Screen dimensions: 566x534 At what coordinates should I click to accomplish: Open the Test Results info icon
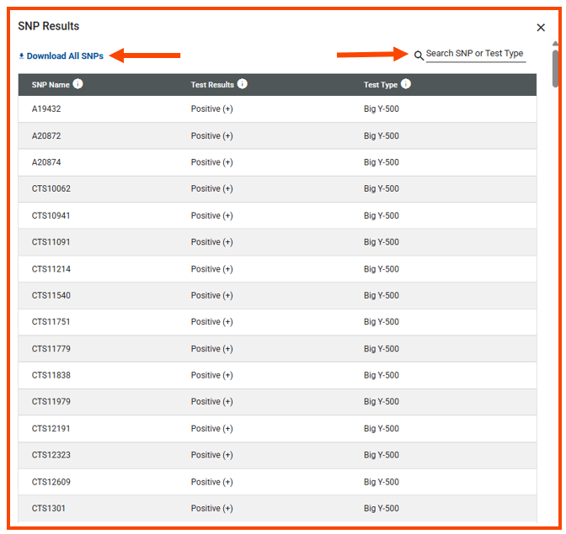pyautogui.click(x=243, y=84)
